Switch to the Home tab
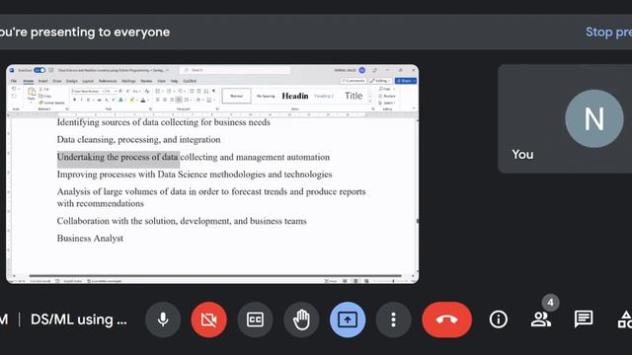Screen dimensions: 632x355 pyautogui.click(x=29, y=81)
